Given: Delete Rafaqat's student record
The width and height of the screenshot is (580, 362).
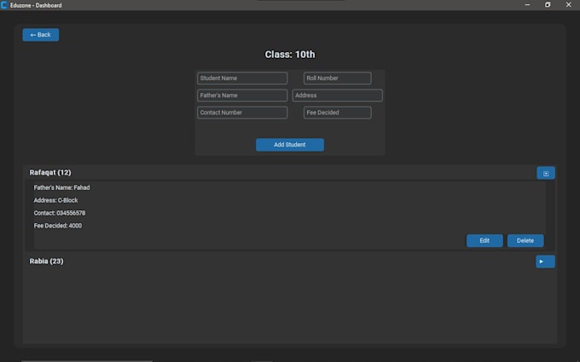Looking at the screenshot, I should pyautogui.click(x=525, y=240).
